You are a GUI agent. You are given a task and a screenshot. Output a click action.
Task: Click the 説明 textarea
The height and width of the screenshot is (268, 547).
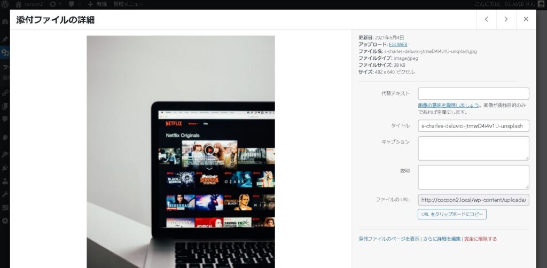473,177
